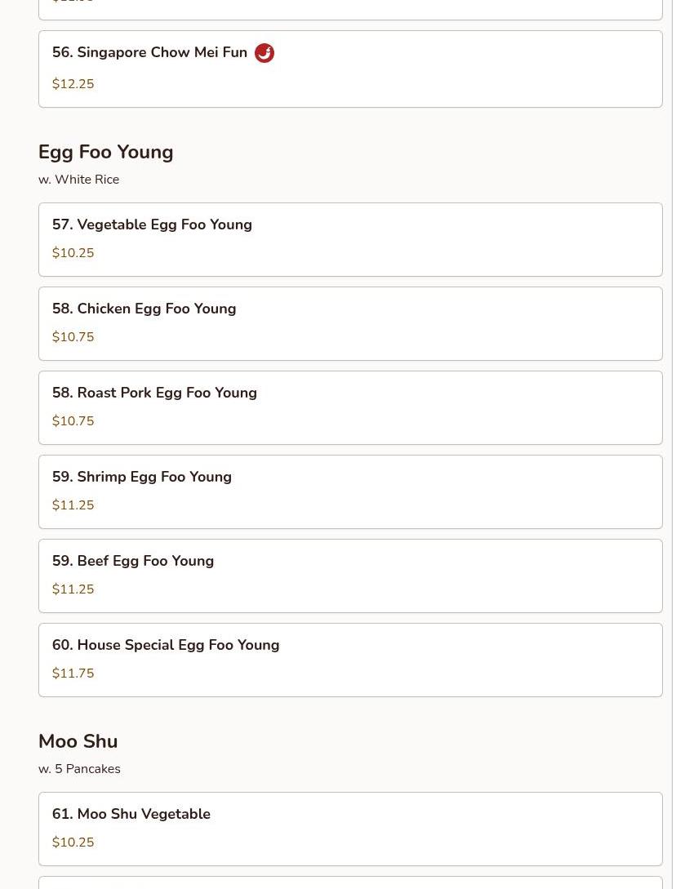Click the $12.25 price on Singapore Chow Mei Fun

(73, 84)
